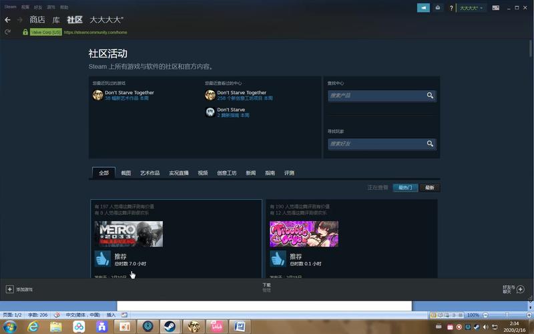Click the product search magnifier icon
This screenshot has width=534, height=334.
click(430, 96)
